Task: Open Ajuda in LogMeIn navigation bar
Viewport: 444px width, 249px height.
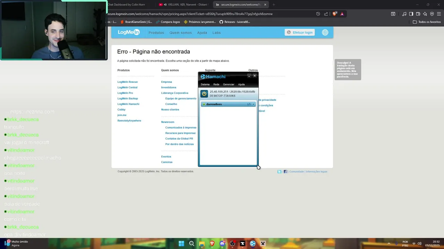Action: pyautogui.click(x=202, y=33)
